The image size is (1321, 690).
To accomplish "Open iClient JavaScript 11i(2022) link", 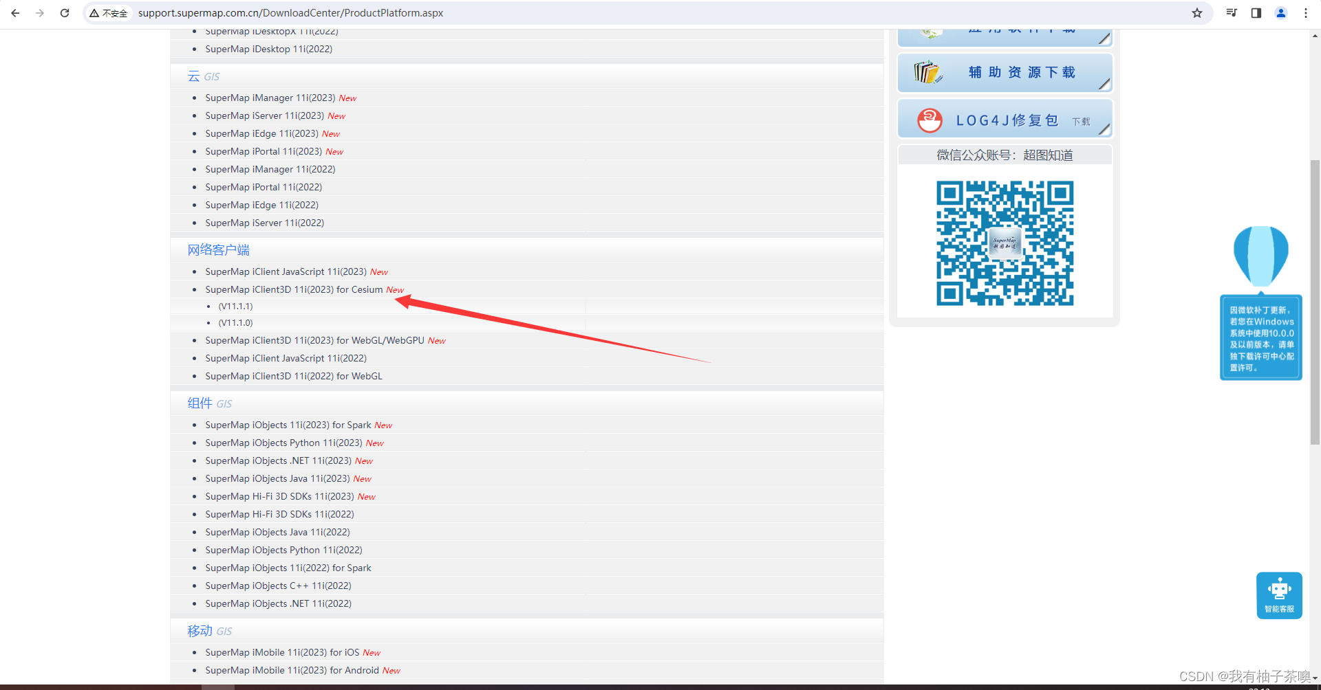I will tap(286, 358).
